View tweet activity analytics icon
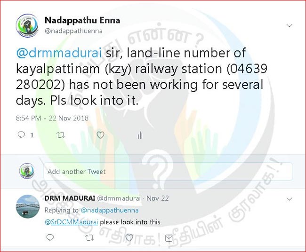 140,135
